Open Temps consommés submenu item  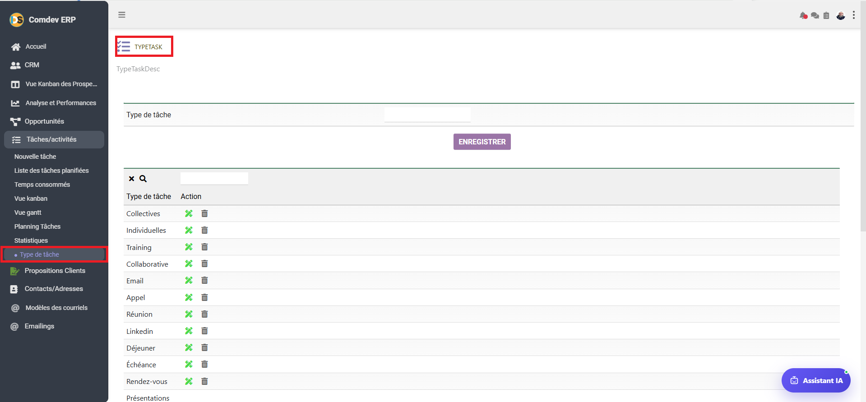[x=42, y=185]
